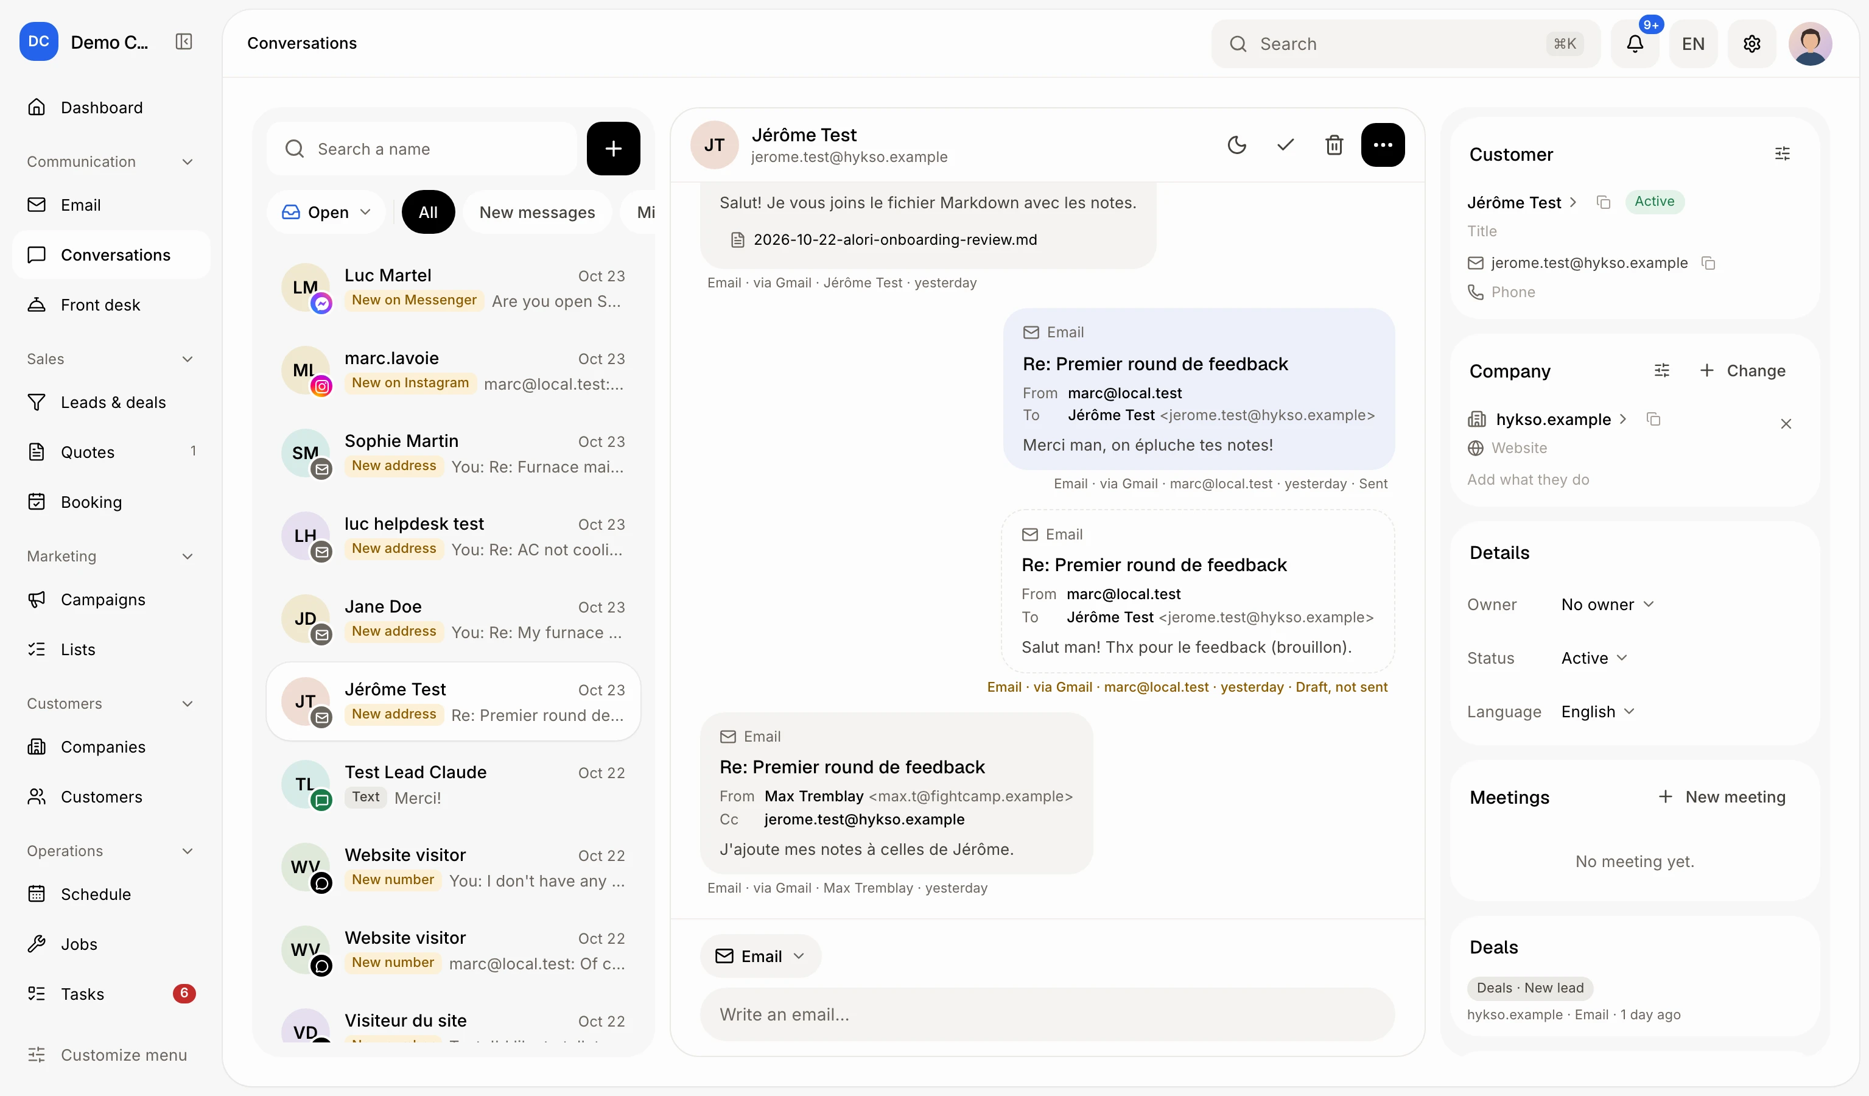Screen dimensions: 1869x1096
Task: Open Tasks in the sidebar
Action: 111,994
